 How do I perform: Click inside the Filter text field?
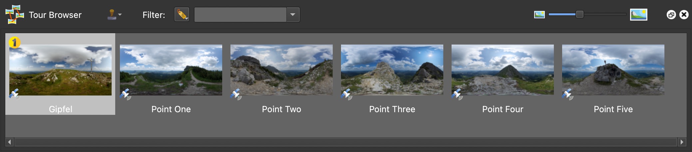point(240,15)
